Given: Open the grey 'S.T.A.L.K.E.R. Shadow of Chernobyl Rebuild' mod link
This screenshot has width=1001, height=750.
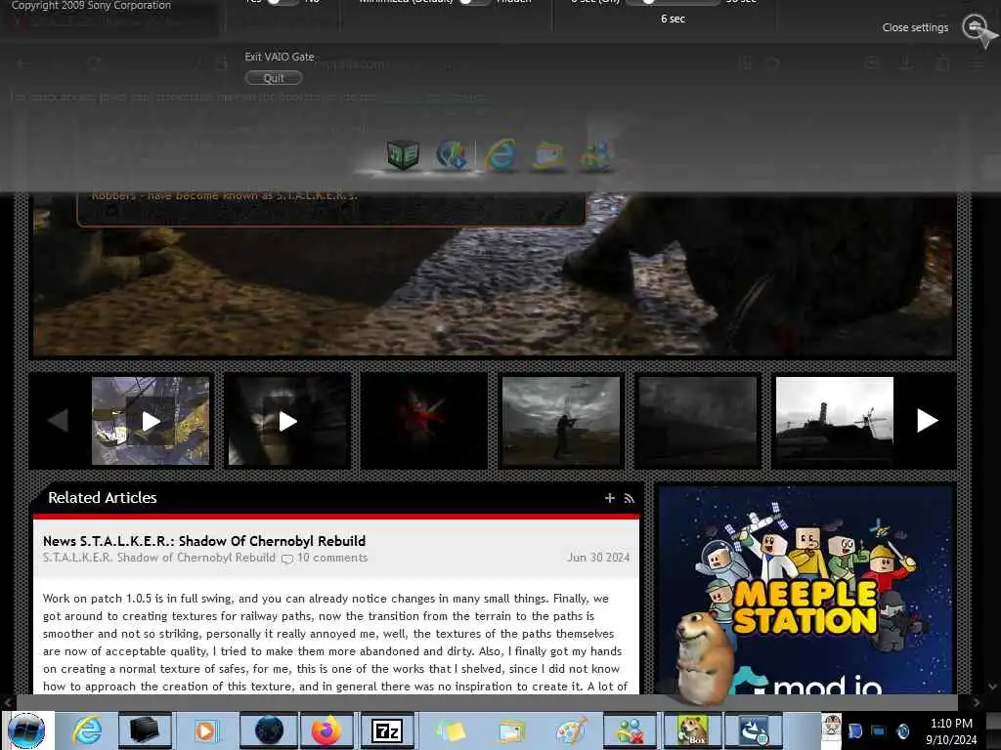Looking at the screenshot, I should [x=159, y=558].
